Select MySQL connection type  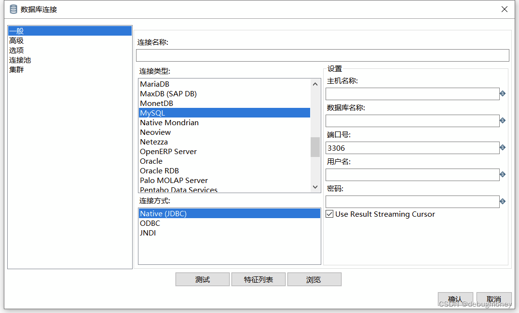tap(224, 113)
